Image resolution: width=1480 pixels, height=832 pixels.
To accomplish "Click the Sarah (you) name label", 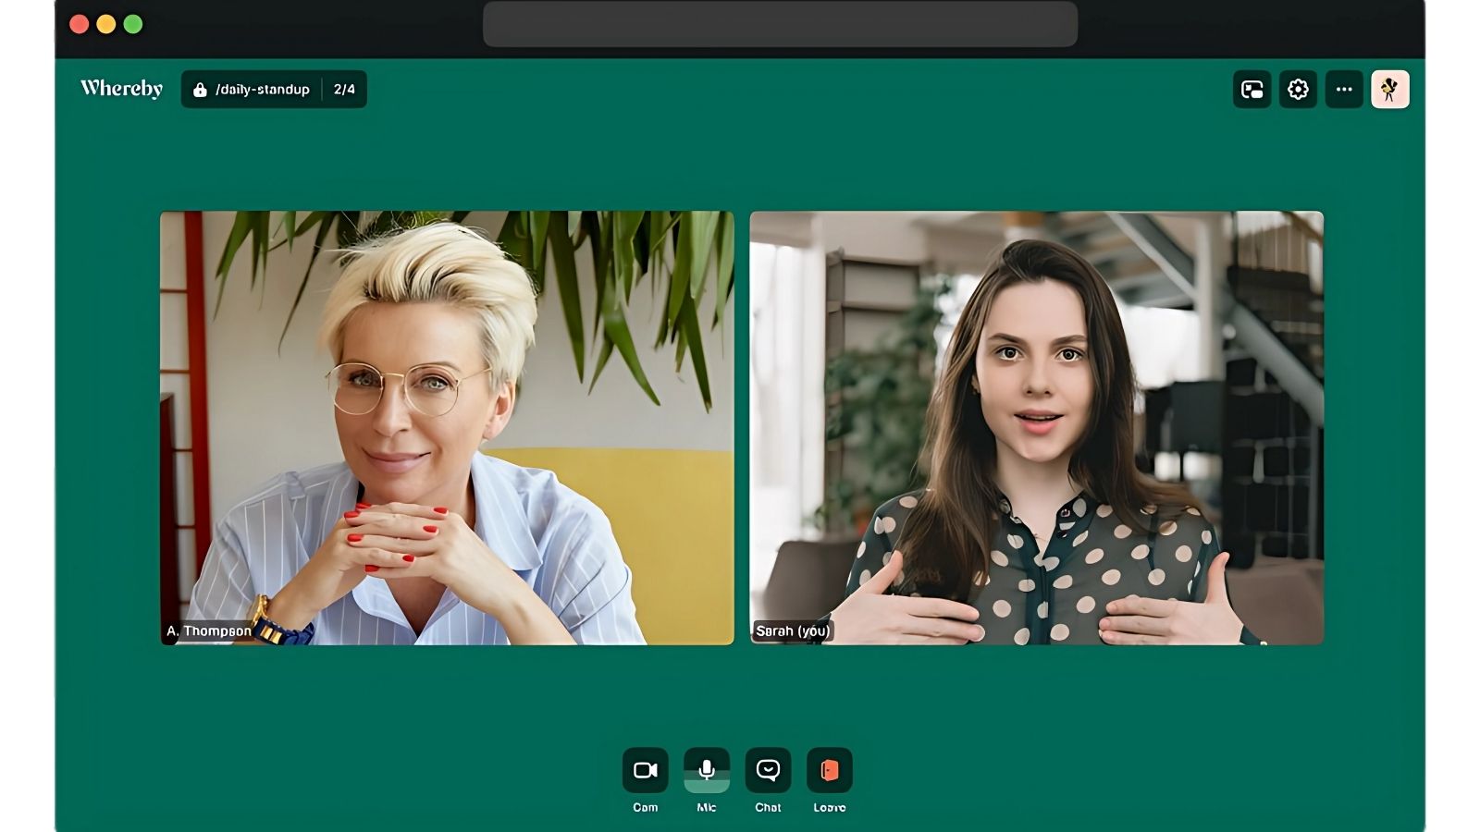I will [793, 631].
